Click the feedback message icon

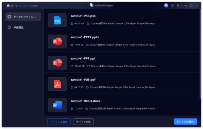[172, 5]
